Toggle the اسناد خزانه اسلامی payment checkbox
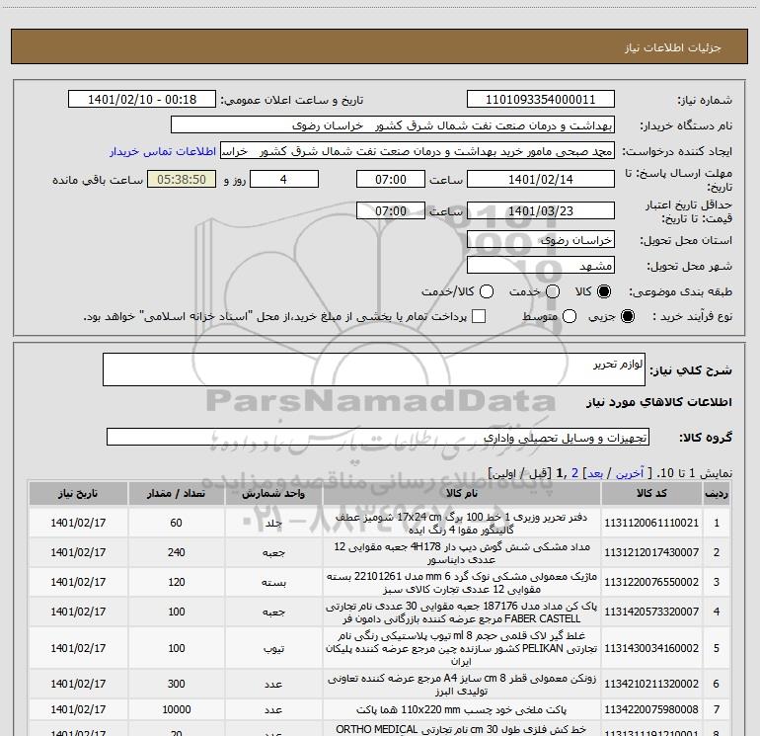Screen dimensions: 760x736 (x=479, y=316)
